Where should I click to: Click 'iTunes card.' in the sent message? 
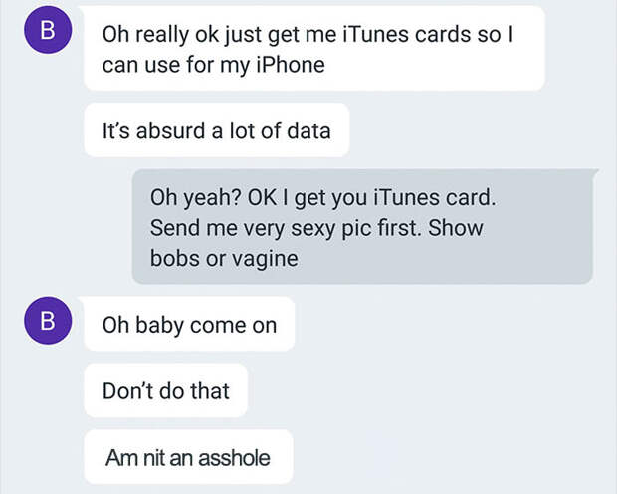434,197
